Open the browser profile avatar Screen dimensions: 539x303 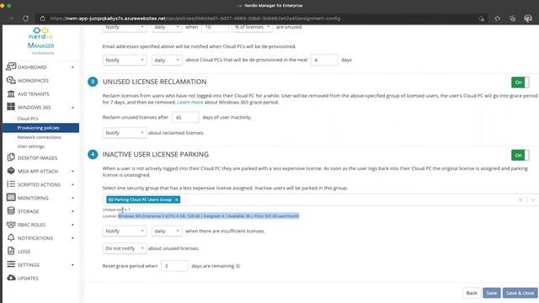[x=528, y=19]
